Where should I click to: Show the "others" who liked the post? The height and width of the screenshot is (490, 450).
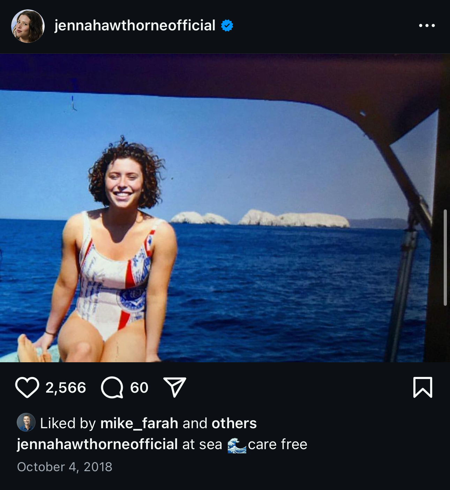click(x=234, y=423)
